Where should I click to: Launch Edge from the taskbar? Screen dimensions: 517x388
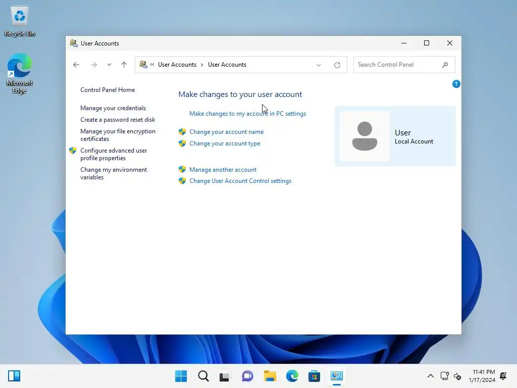coord(292,376)
